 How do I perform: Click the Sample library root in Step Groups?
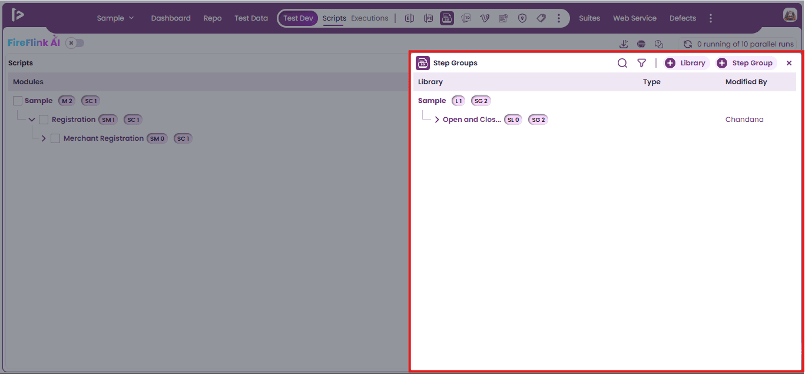pos(432,101)
